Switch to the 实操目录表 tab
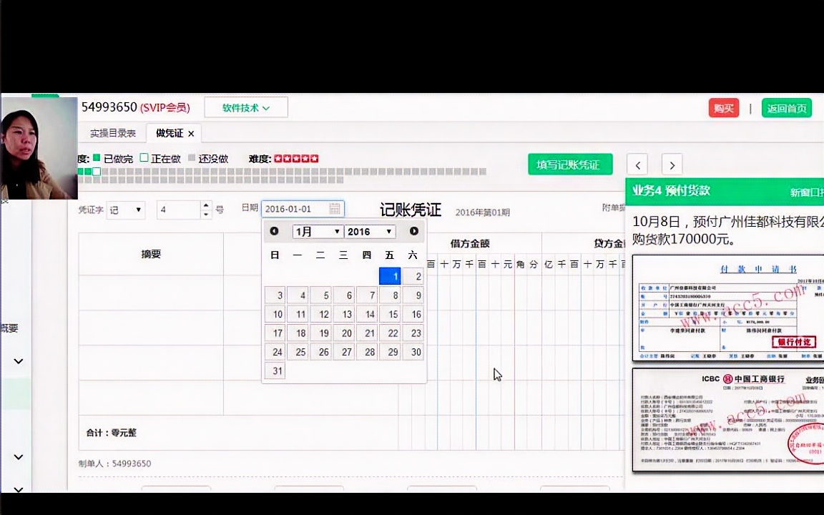The height and width of the screenshot is (515, 824). [x=112, y=133]
